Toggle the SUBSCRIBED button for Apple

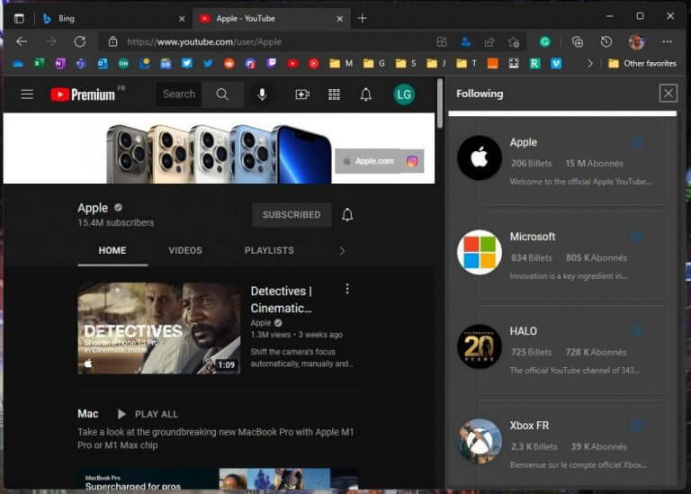coord(292,215)
